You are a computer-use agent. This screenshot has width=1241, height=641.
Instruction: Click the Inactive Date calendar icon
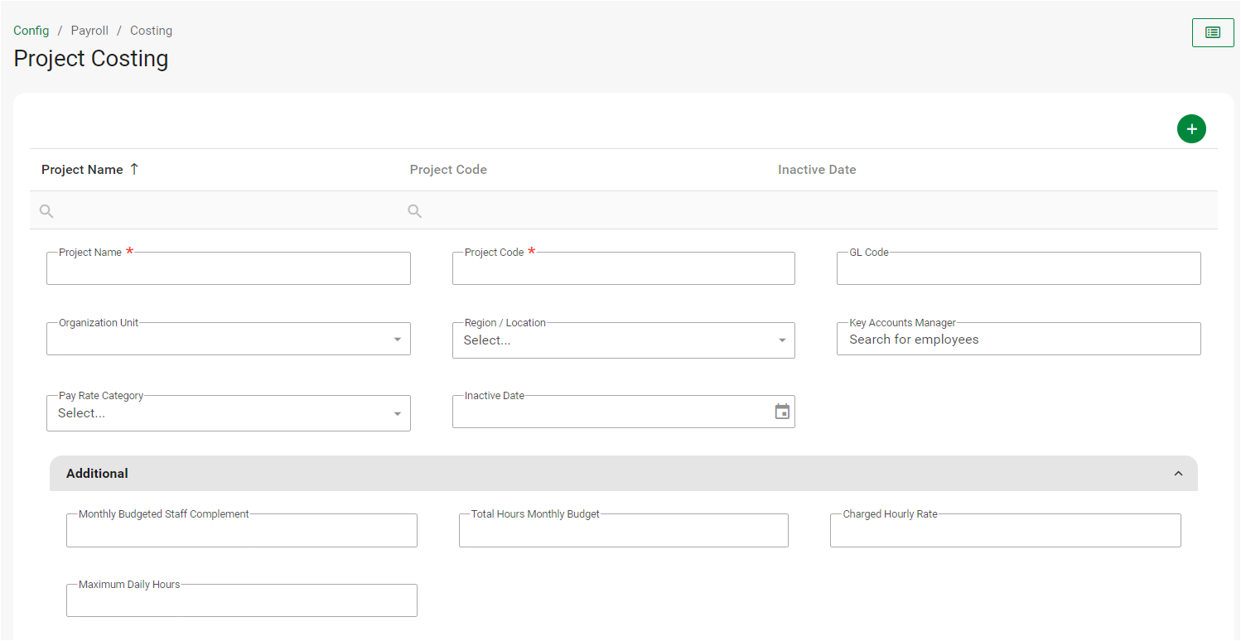pos(781,412)
